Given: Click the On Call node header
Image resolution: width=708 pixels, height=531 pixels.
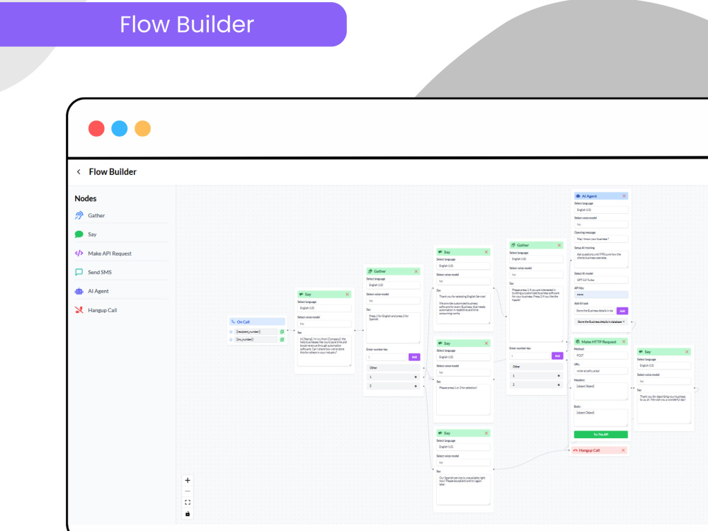Looking at the screenshot, I should coord(257,322).
